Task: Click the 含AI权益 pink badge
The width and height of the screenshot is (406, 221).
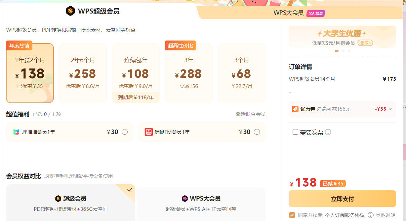Action: (x=315, y=13)
